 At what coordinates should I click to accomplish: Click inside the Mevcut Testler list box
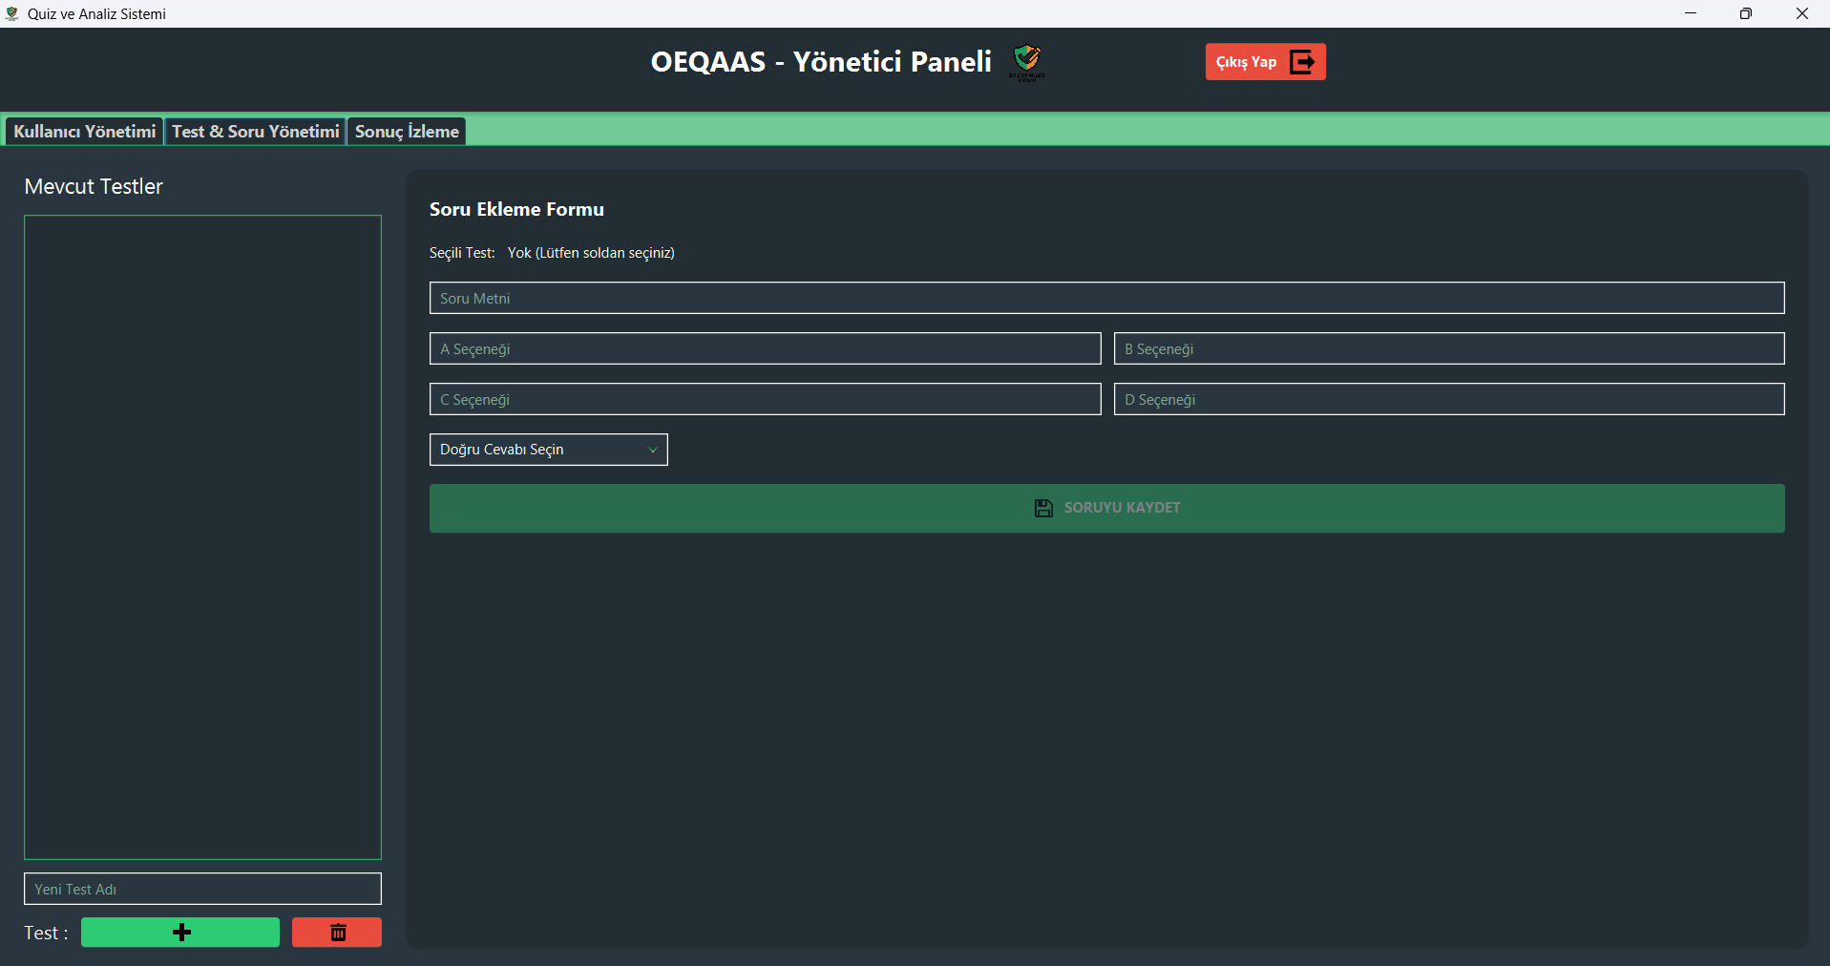(202, 537)
